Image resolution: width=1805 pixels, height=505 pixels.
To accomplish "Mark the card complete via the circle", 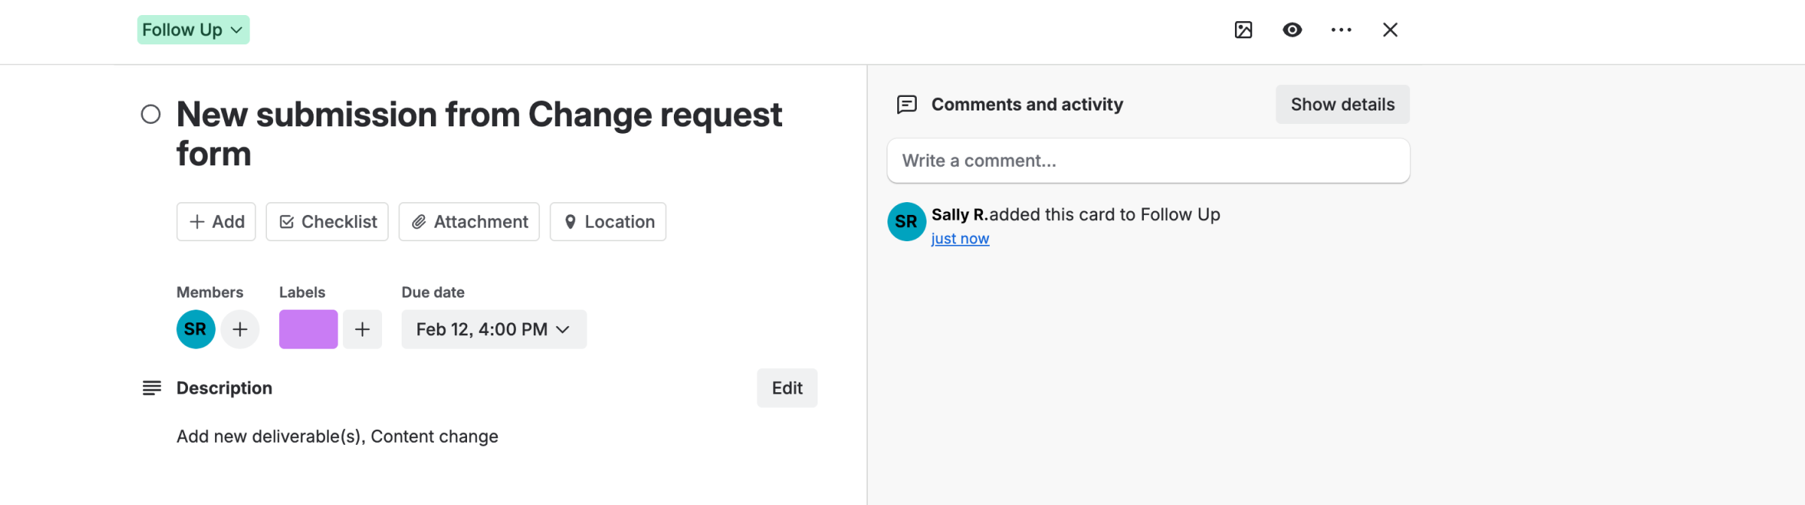I will pos(150,114).
